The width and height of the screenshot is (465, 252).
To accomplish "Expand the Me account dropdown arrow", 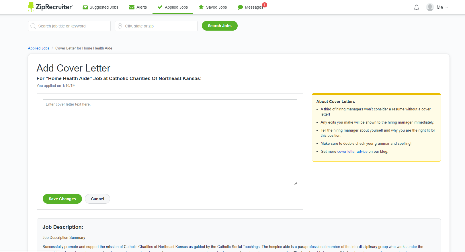I will tap(447, 8).
